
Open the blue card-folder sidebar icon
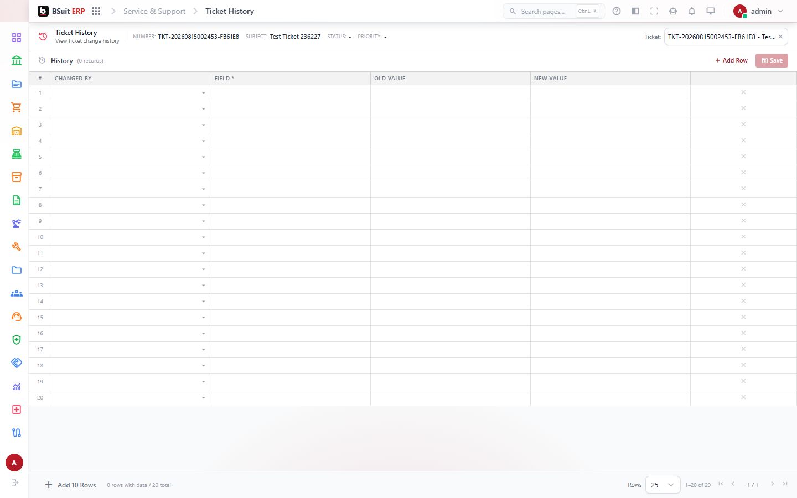17,84
